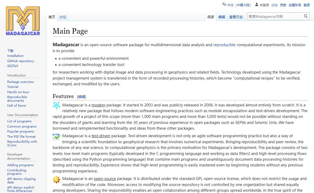Click the Madagascar logo
The width and height of the screenshot is (314, 193).
click(23, 21)
